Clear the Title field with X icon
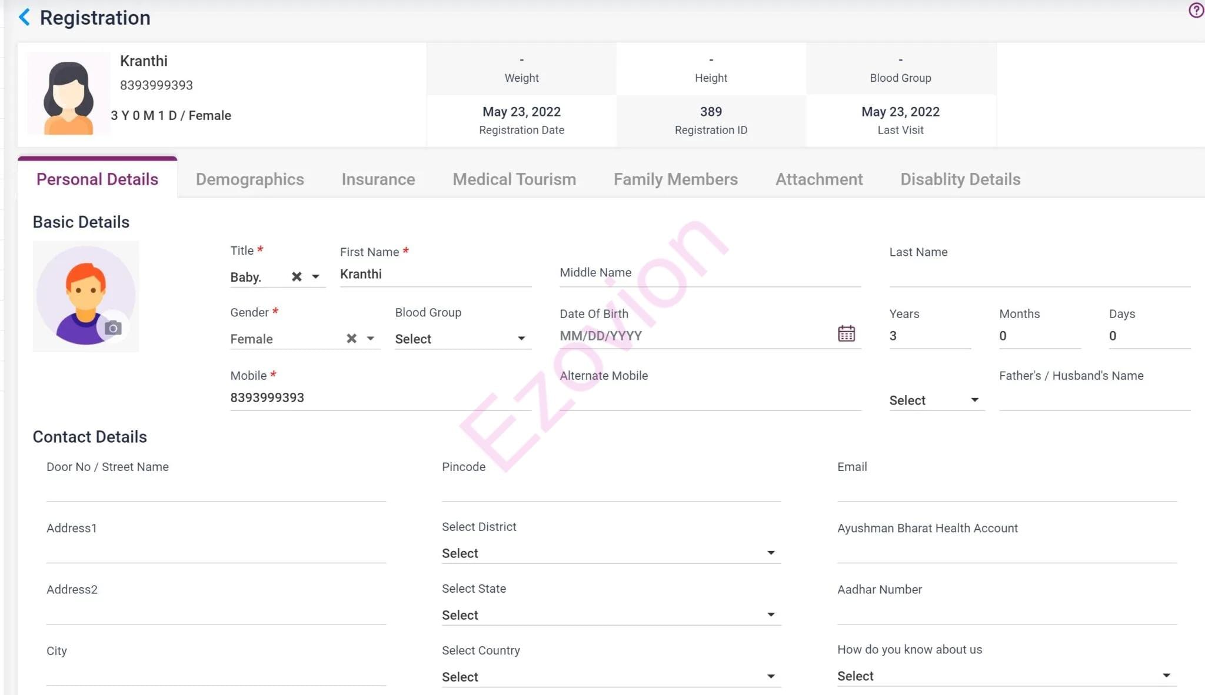Image resolution: width=1205 pixels, height=695 pixels. point(297,276)
